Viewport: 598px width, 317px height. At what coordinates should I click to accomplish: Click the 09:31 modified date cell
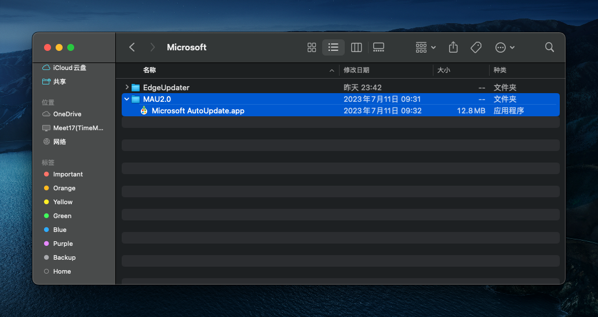tap(382, 99)
